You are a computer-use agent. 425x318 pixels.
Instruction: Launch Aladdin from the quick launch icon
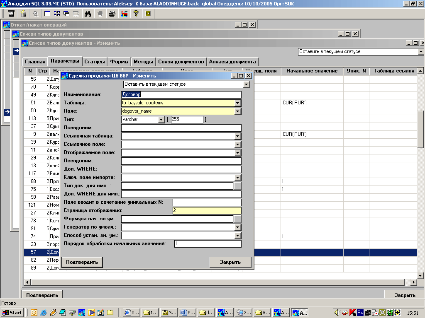pyautogui.click(x=82, y=313)
